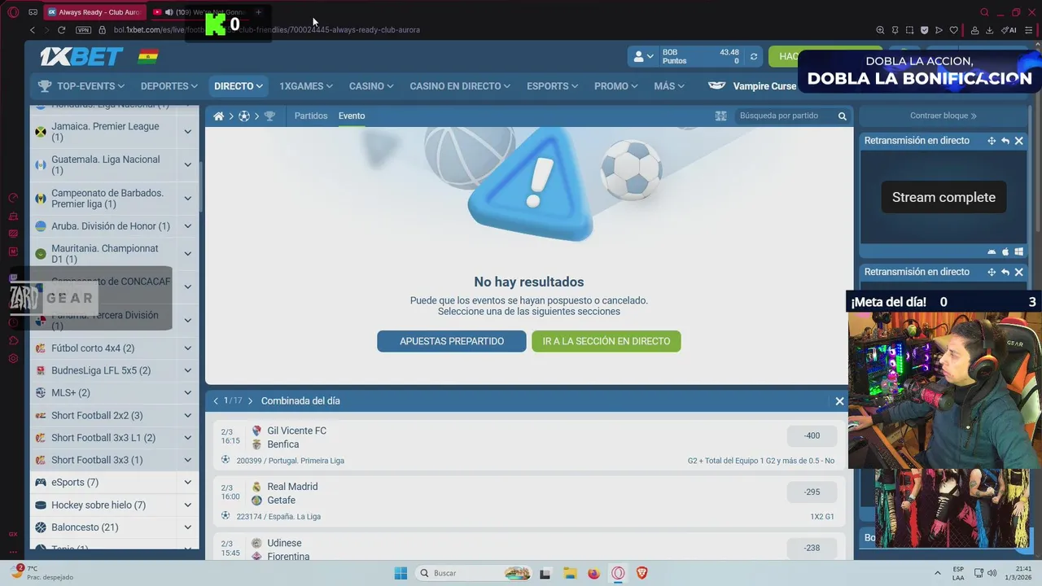The height and width of the screenshot is (586, 1042).
Task: Expand Jamaica. Premier League
Action: [x=187, y=132]
